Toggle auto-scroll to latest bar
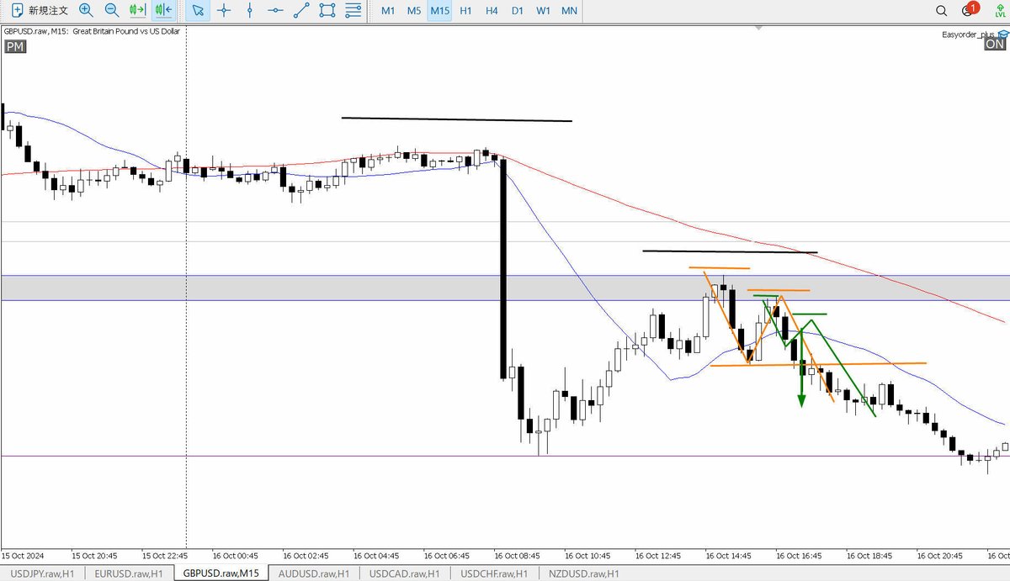Viewport: 1010px width, 581px height. (x=137, y=10)
